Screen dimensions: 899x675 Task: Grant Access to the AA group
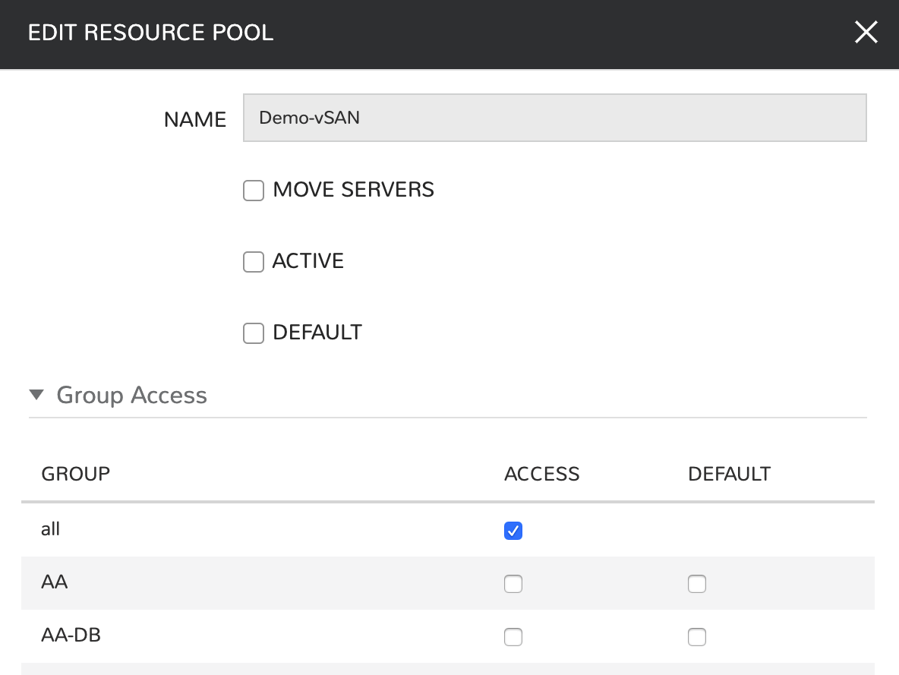pyautogui.click(x=513, y=584)
